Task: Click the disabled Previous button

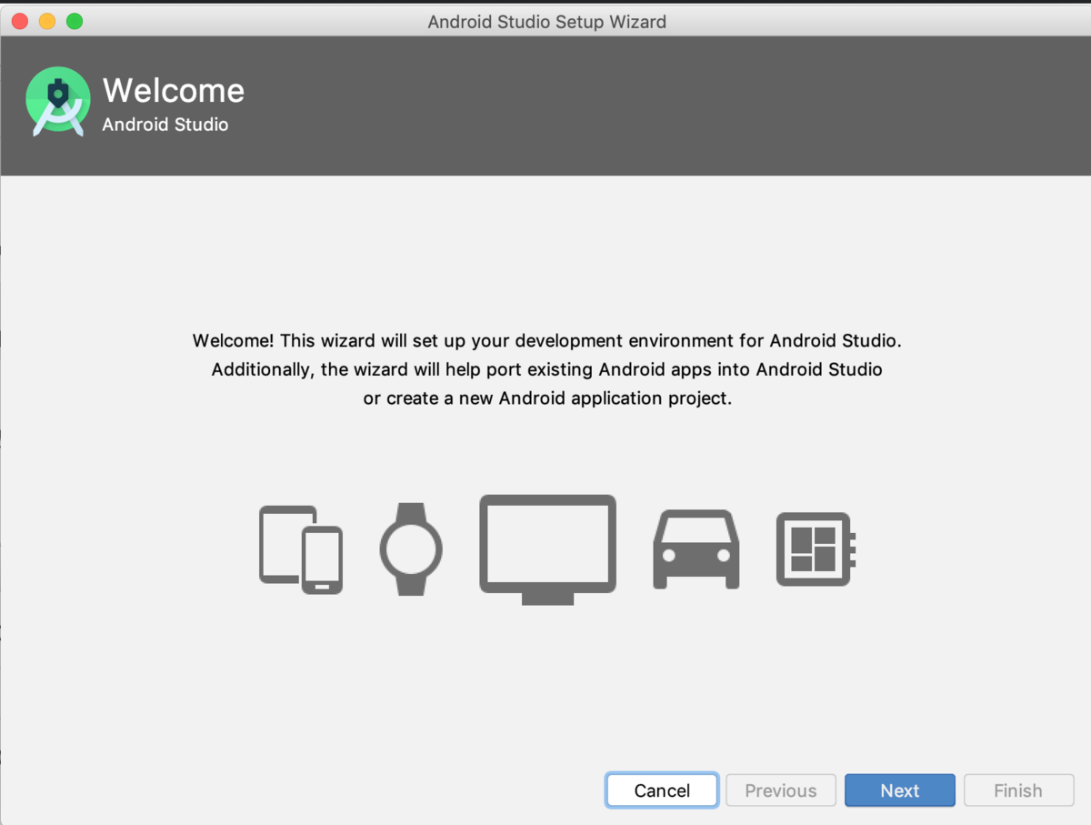Action: (x=781, y=790)
